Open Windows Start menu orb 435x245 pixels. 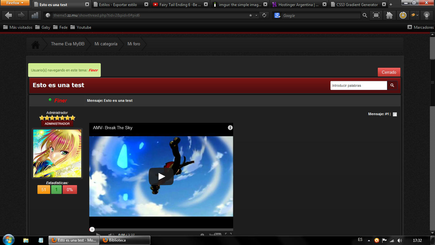(x=9, y=240)
